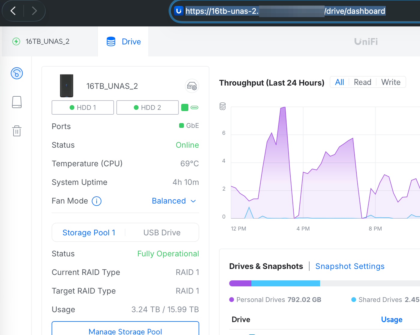Expand fan mode chevron arrow
Viewport: 420px width, 335px height.
tap(193, 201)
